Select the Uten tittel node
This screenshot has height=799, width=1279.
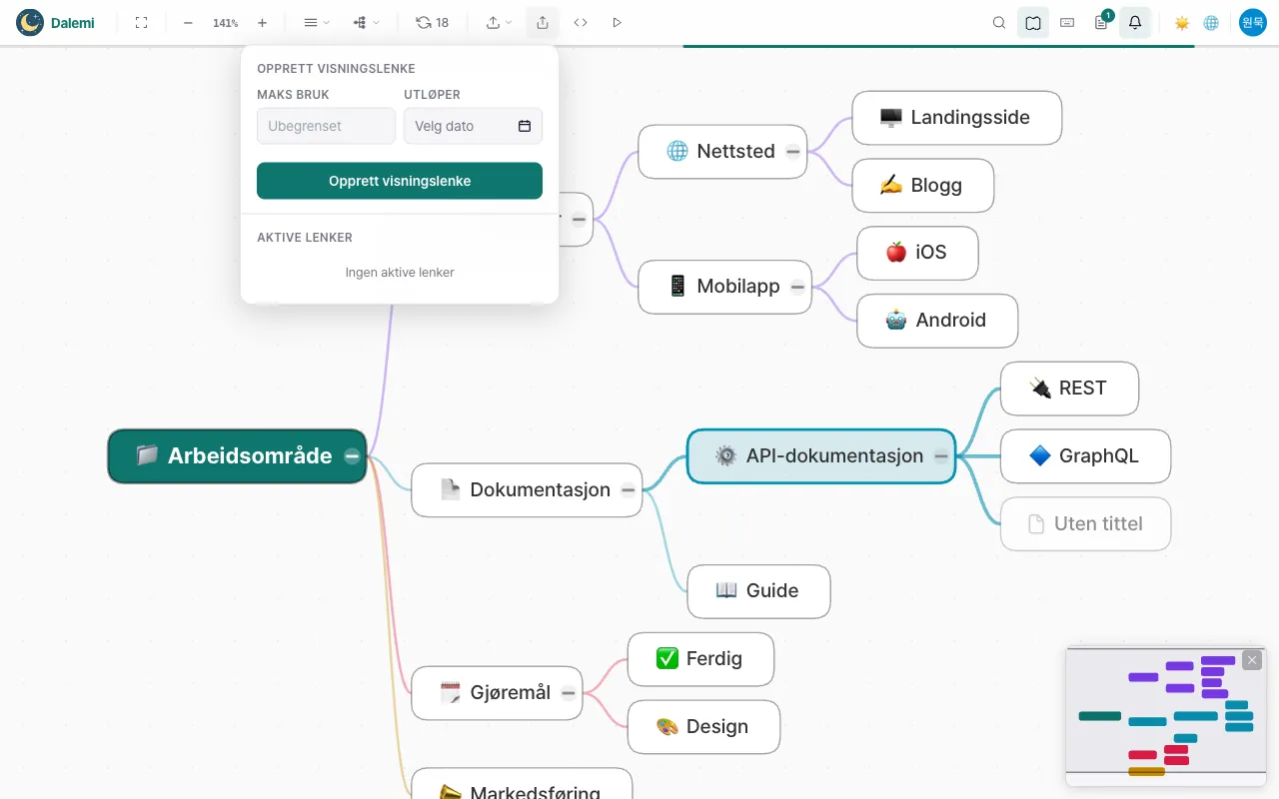click(x=1085, y=524)
